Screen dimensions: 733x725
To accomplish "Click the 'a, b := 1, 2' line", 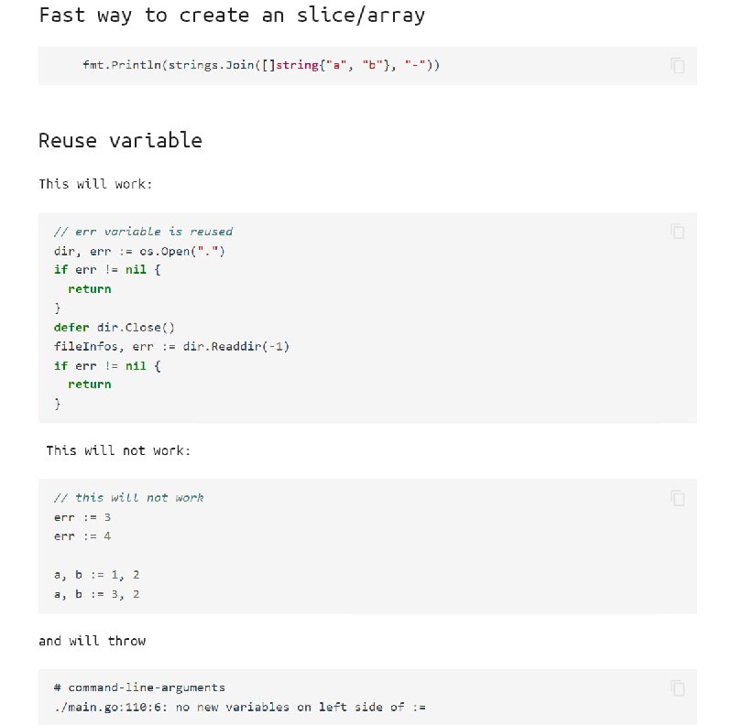I will point(96,575).
